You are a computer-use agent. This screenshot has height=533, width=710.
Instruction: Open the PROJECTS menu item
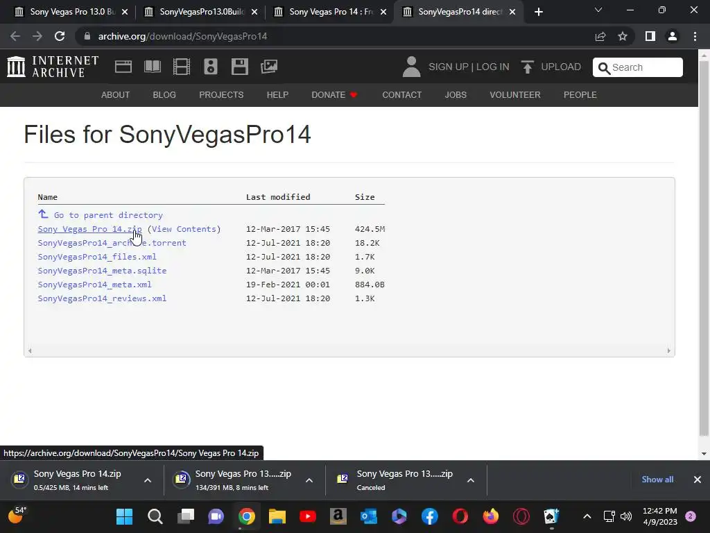(x=221, y=94)
